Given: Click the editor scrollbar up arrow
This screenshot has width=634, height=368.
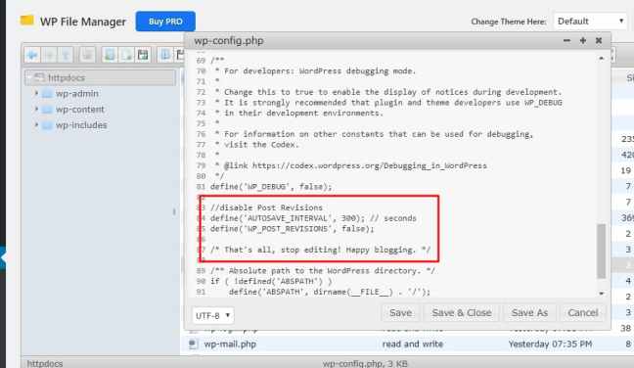Looking at the screenshot, I should [x=602, y=59].
